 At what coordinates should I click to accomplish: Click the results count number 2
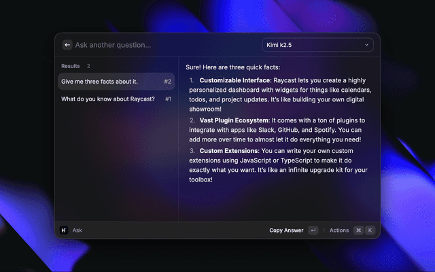88,66
